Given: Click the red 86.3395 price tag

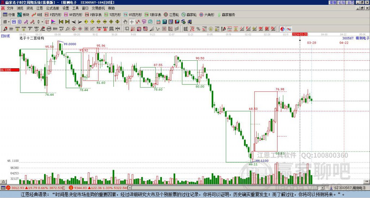Looking at the screenshot, I should pos(10,70).
